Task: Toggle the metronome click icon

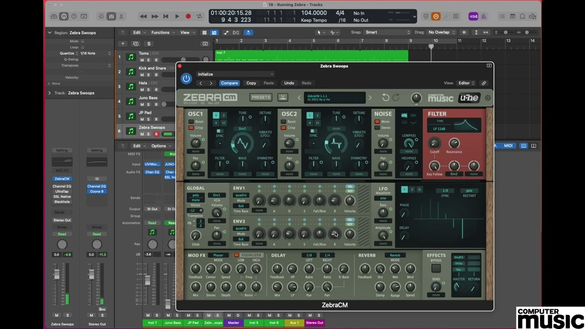Action: click(484, 16)
